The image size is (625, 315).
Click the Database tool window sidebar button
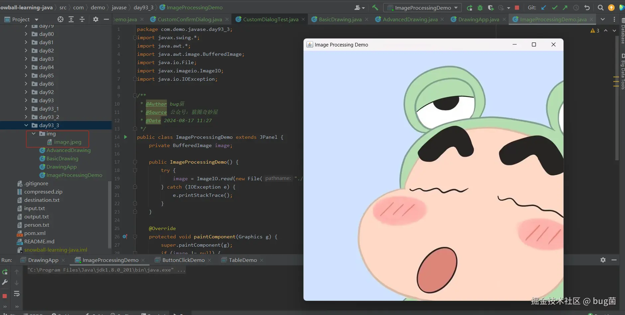(x=622, y=31)
